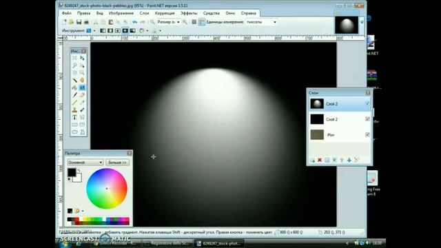Open the Эффекты menu
This screenshot has height=248, width=441.
[x=189, y=13]
